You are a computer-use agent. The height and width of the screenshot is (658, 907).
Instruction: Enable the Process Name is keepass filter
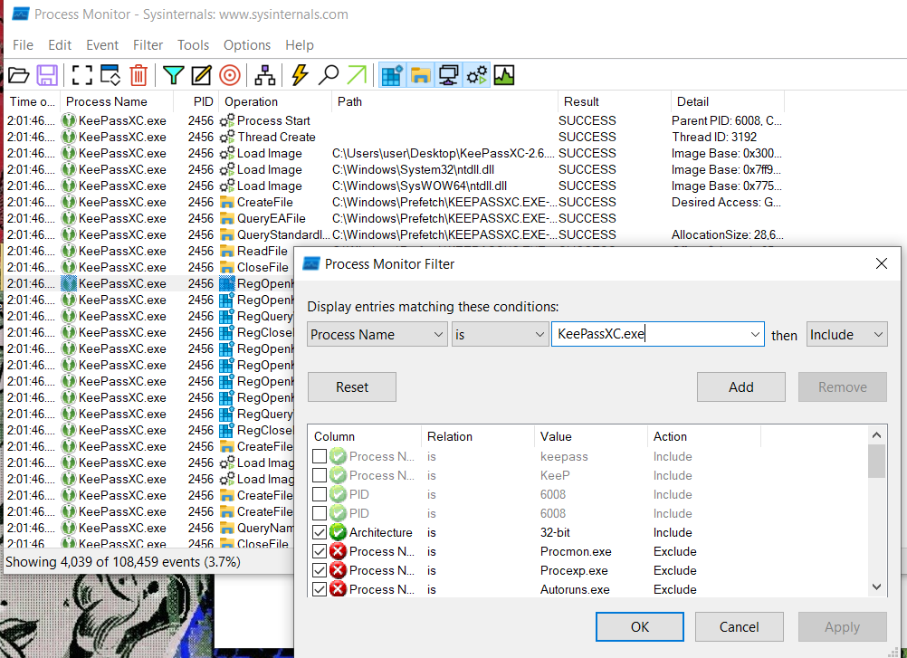pos(320,456)
